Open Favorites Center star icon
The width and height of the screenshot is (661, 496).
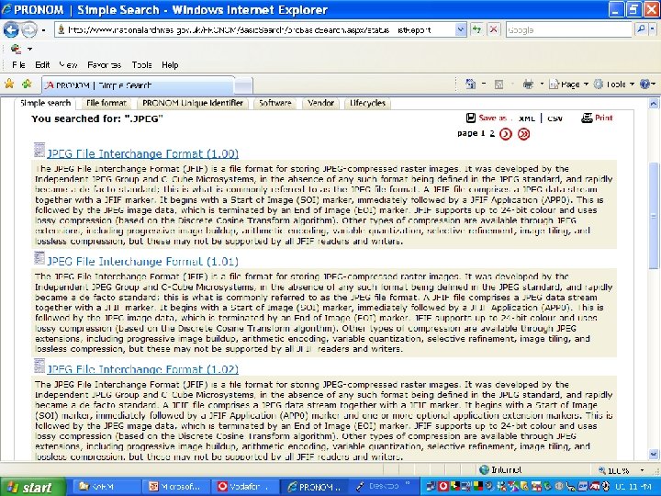click(9, 84)
